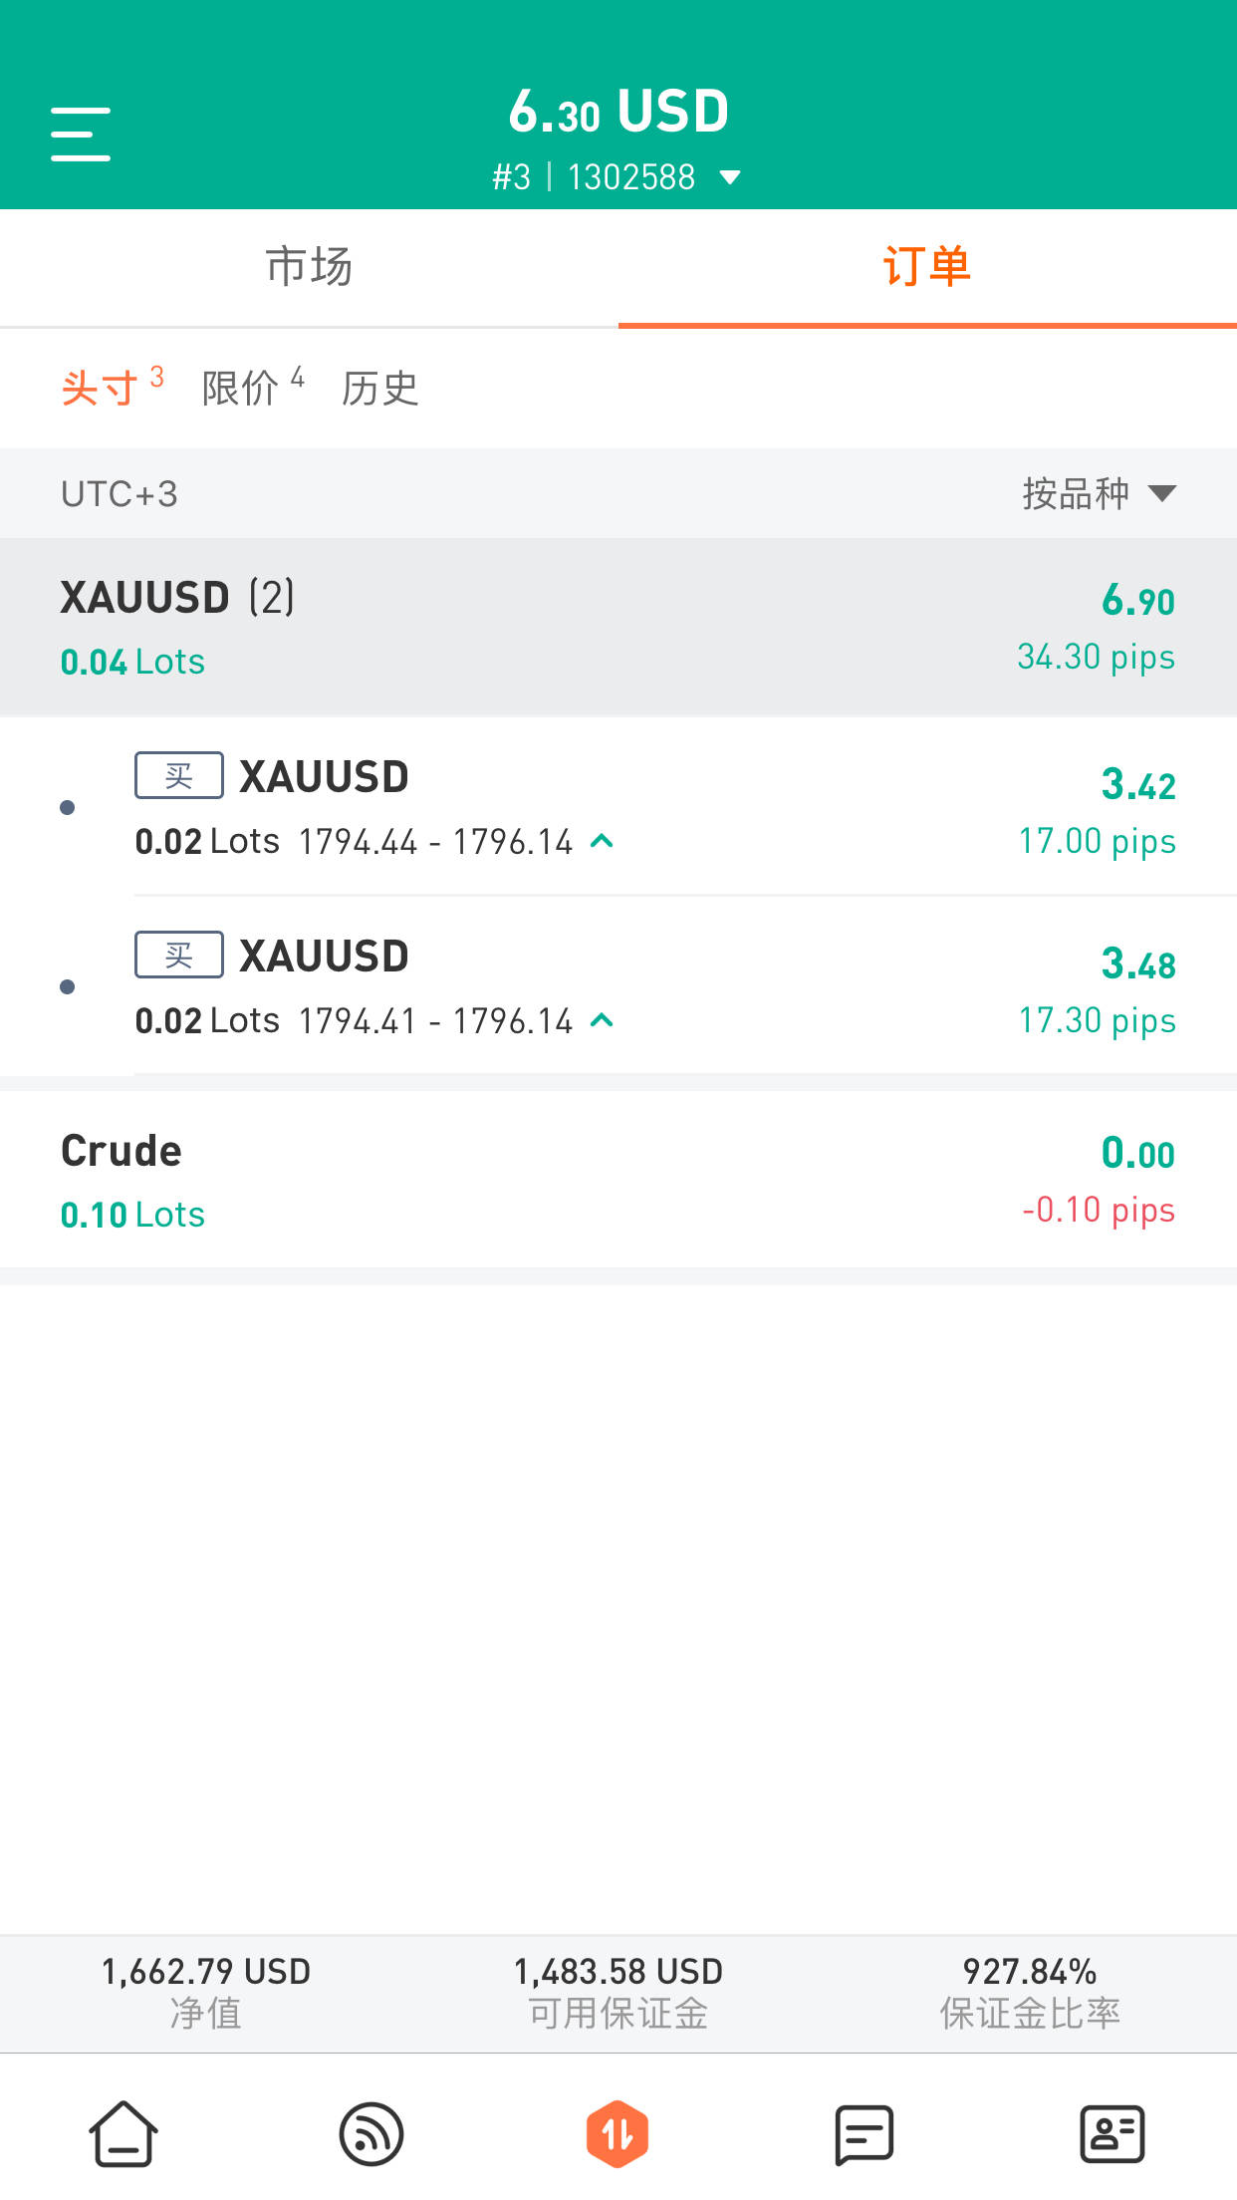Tap the 6.30 USD balance header
Viewport: 1237px width, 2200px height.
[618, 111]
